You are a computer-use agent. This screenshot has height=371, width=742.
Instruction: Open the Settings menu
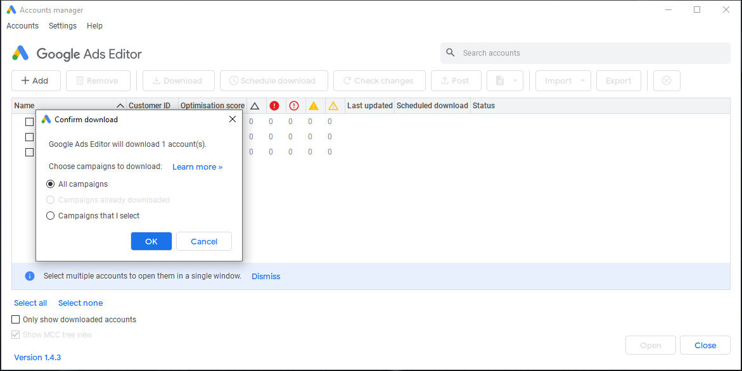click(x=62, y=25)
